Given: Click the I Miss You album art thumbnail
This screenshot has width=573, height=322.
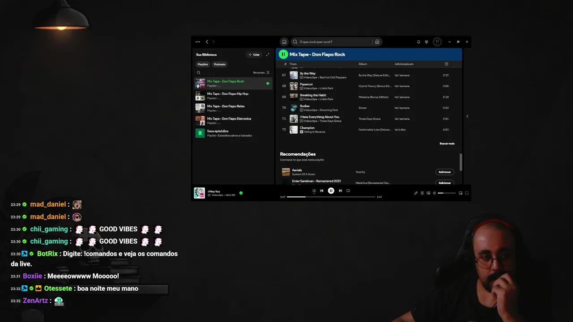Looking at the screenshot, I should [199, 193].
